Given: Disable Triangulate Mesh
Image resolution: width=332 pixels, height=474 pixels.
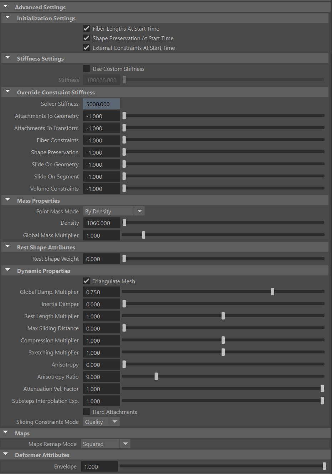Looking at the screenshot, I should 86,281.
